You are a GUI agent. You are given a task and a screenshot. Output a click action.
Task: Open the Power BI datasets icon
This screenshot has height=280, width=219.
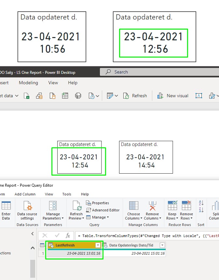pyautogui.click(x=39, y=96)
